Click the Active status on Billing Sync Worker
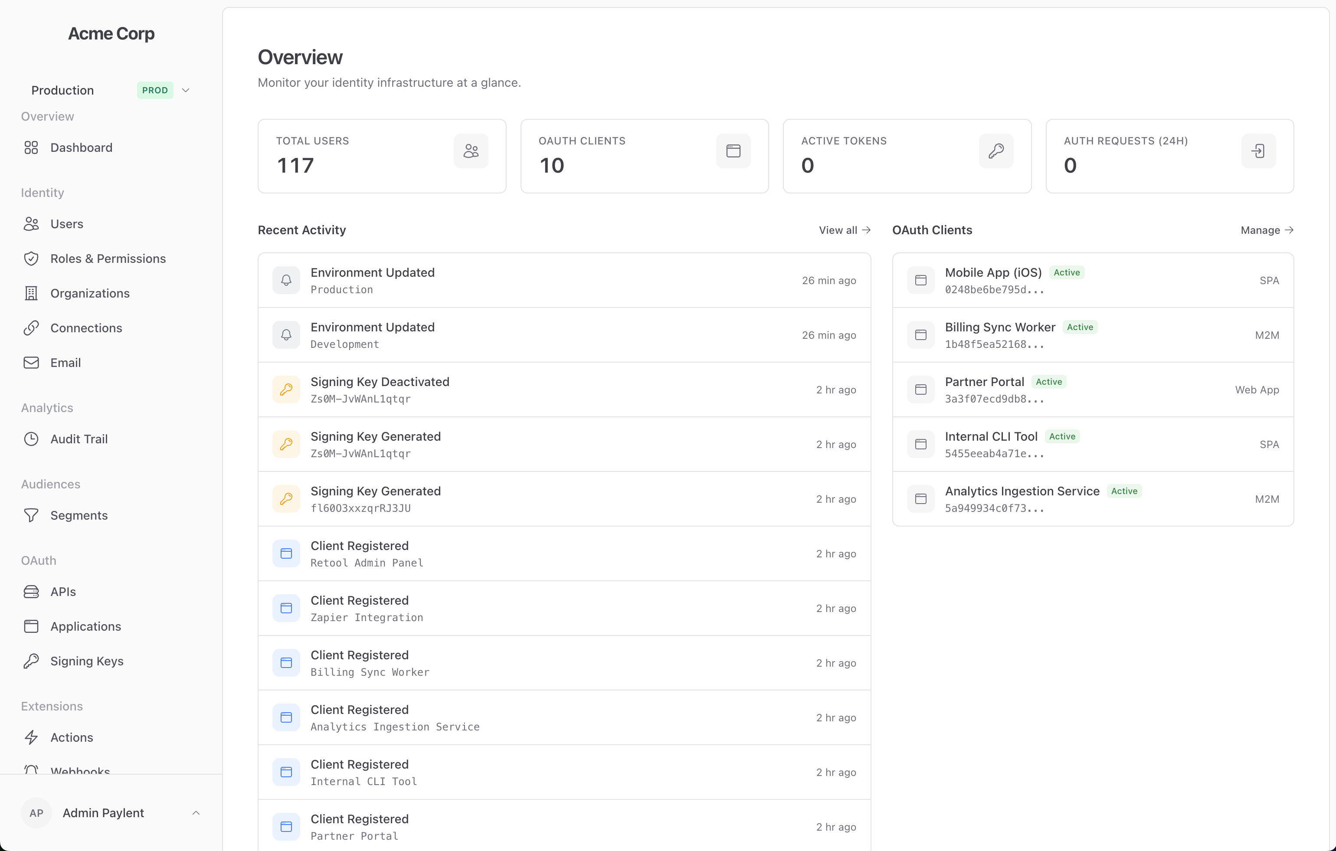This screenshot has height=851, width=1336. pyautogui.click(x=1079, y=327)
